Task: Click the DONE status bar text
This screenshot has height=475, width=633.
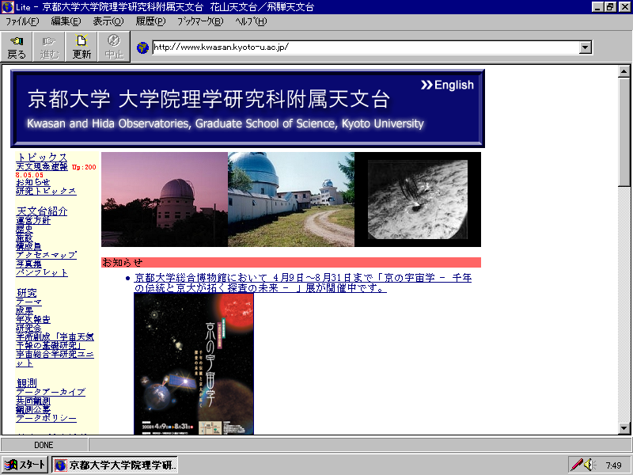Action: pos(44,445)
